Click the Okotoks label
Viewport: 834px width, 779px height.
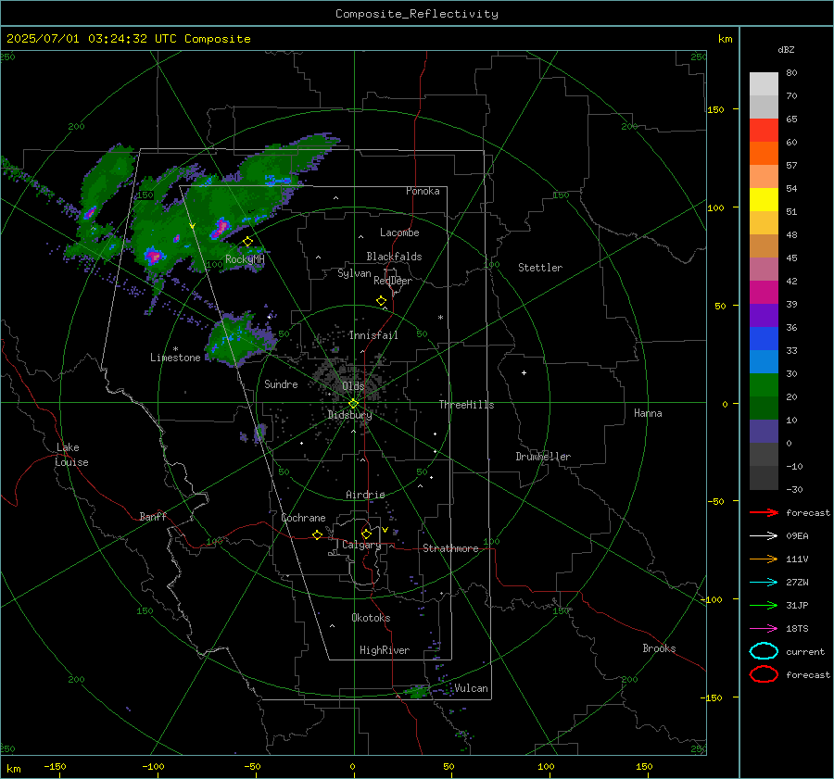coord(371,618)
